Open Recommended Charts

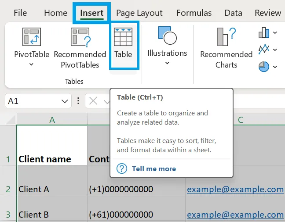click(x=227, y=48)
